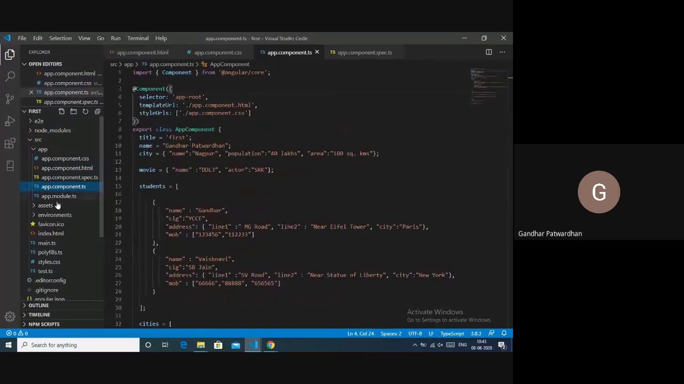Open the editor More Actions menu
Viewport: 684px width, 384px height.
[502, 52]
